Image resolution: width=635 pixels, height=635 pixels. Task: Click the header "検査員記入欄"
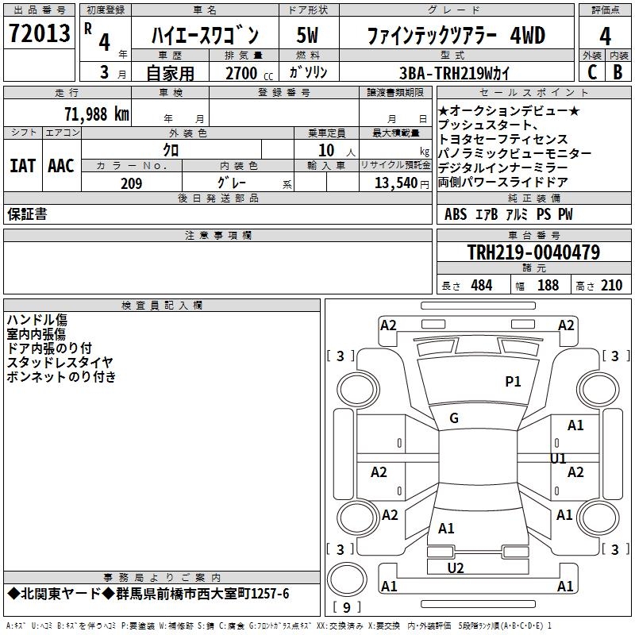[x=162, y=306]
